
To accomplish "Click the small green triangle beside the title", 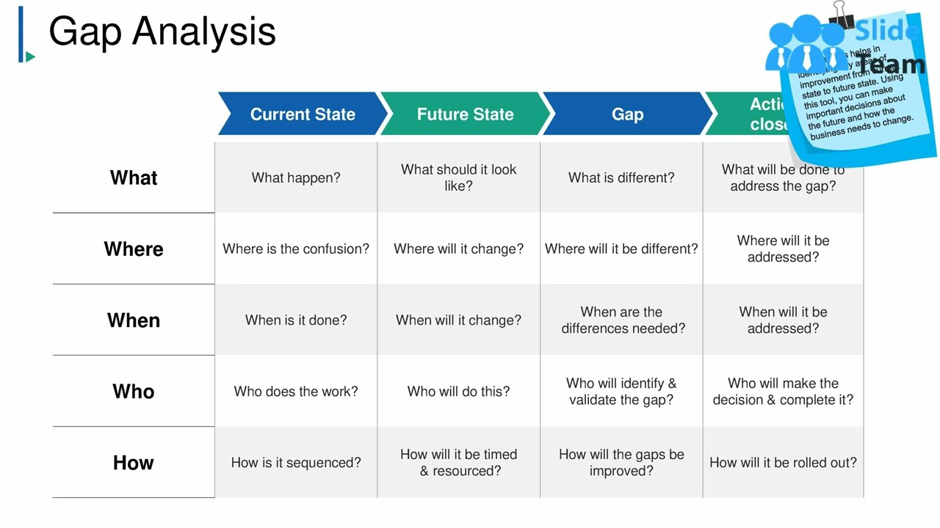I will click(30, 56).
